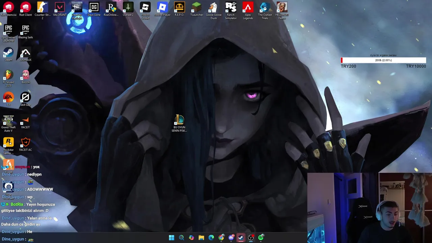The width and height of the screenshot is (432, 243).
Task: Open the Riot Client desktop shortcut
Action: coord(25,9)
